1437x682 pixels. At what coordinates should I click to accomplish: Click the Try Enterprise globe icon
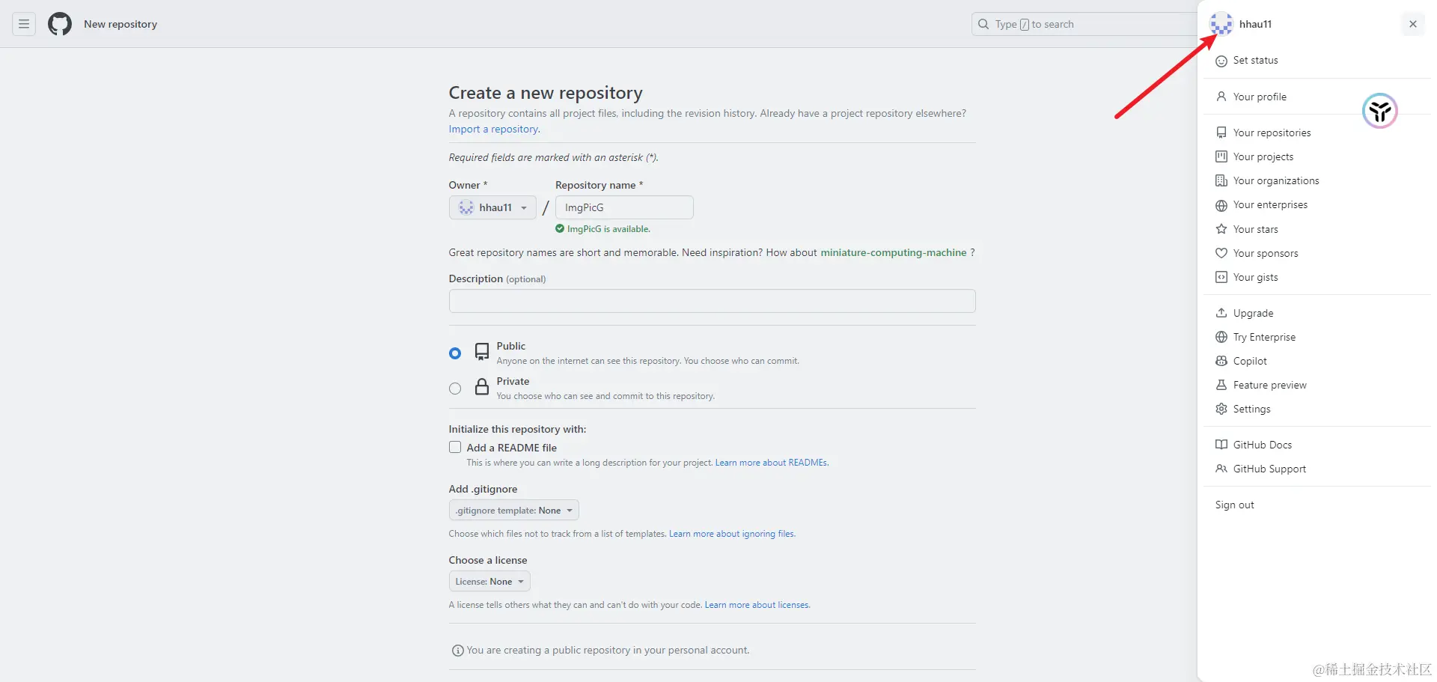click(x=1221, y=337)
